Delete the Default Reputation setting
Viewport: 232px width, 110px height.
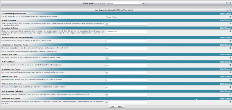(x=228, y=20)
